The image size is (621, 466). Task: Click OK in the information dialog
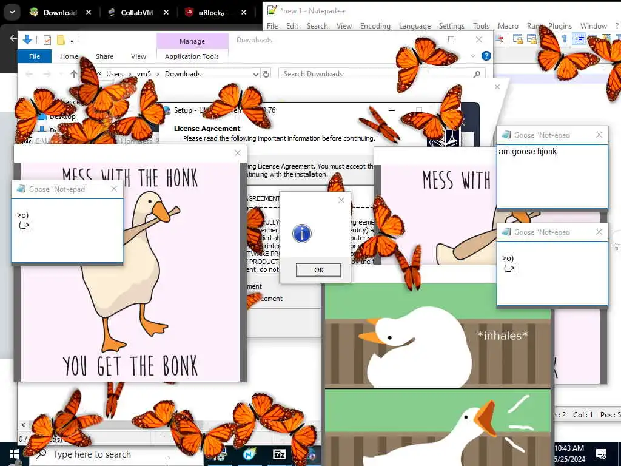(318, 270)
